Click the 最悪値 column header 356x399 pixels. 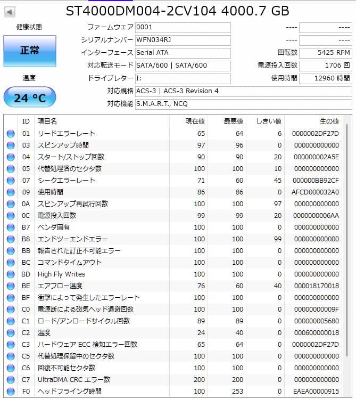pyautogui.click(x=234, y=121)
